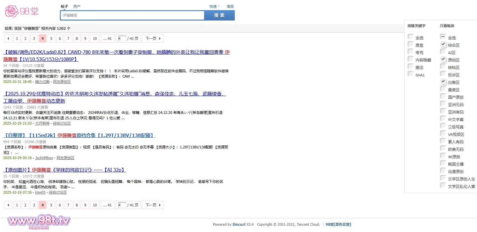Open the 快速 dropdown menu
The width and height of the screenshot is (477, 232).
pyautogui.click(x=214, y=7)
